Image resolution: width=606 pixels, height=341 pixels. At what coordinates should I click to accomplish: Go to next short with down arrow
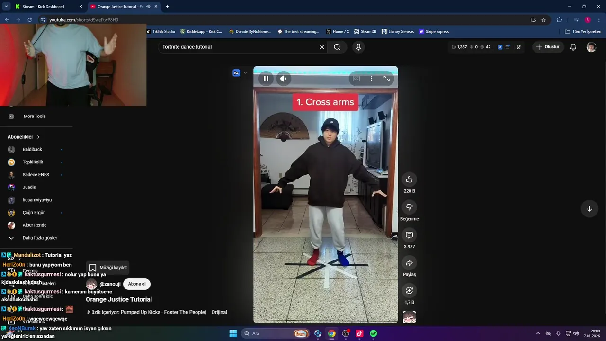point(589,209)
